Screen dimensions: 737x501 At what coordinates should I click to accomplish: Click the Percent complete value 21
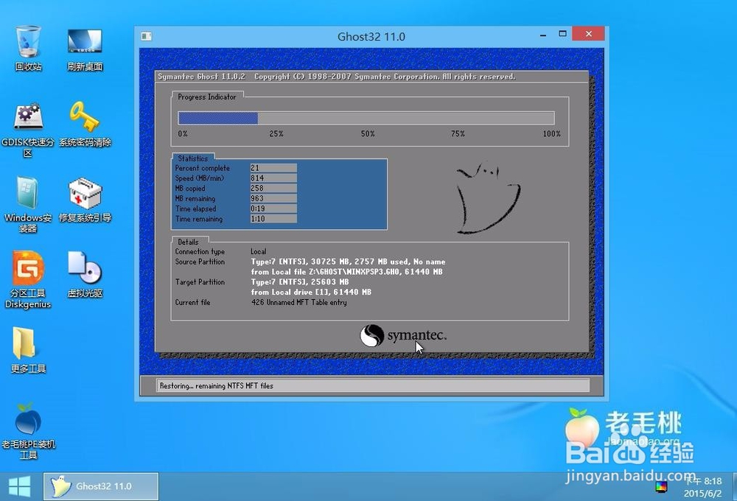click(x=273, y=168)
